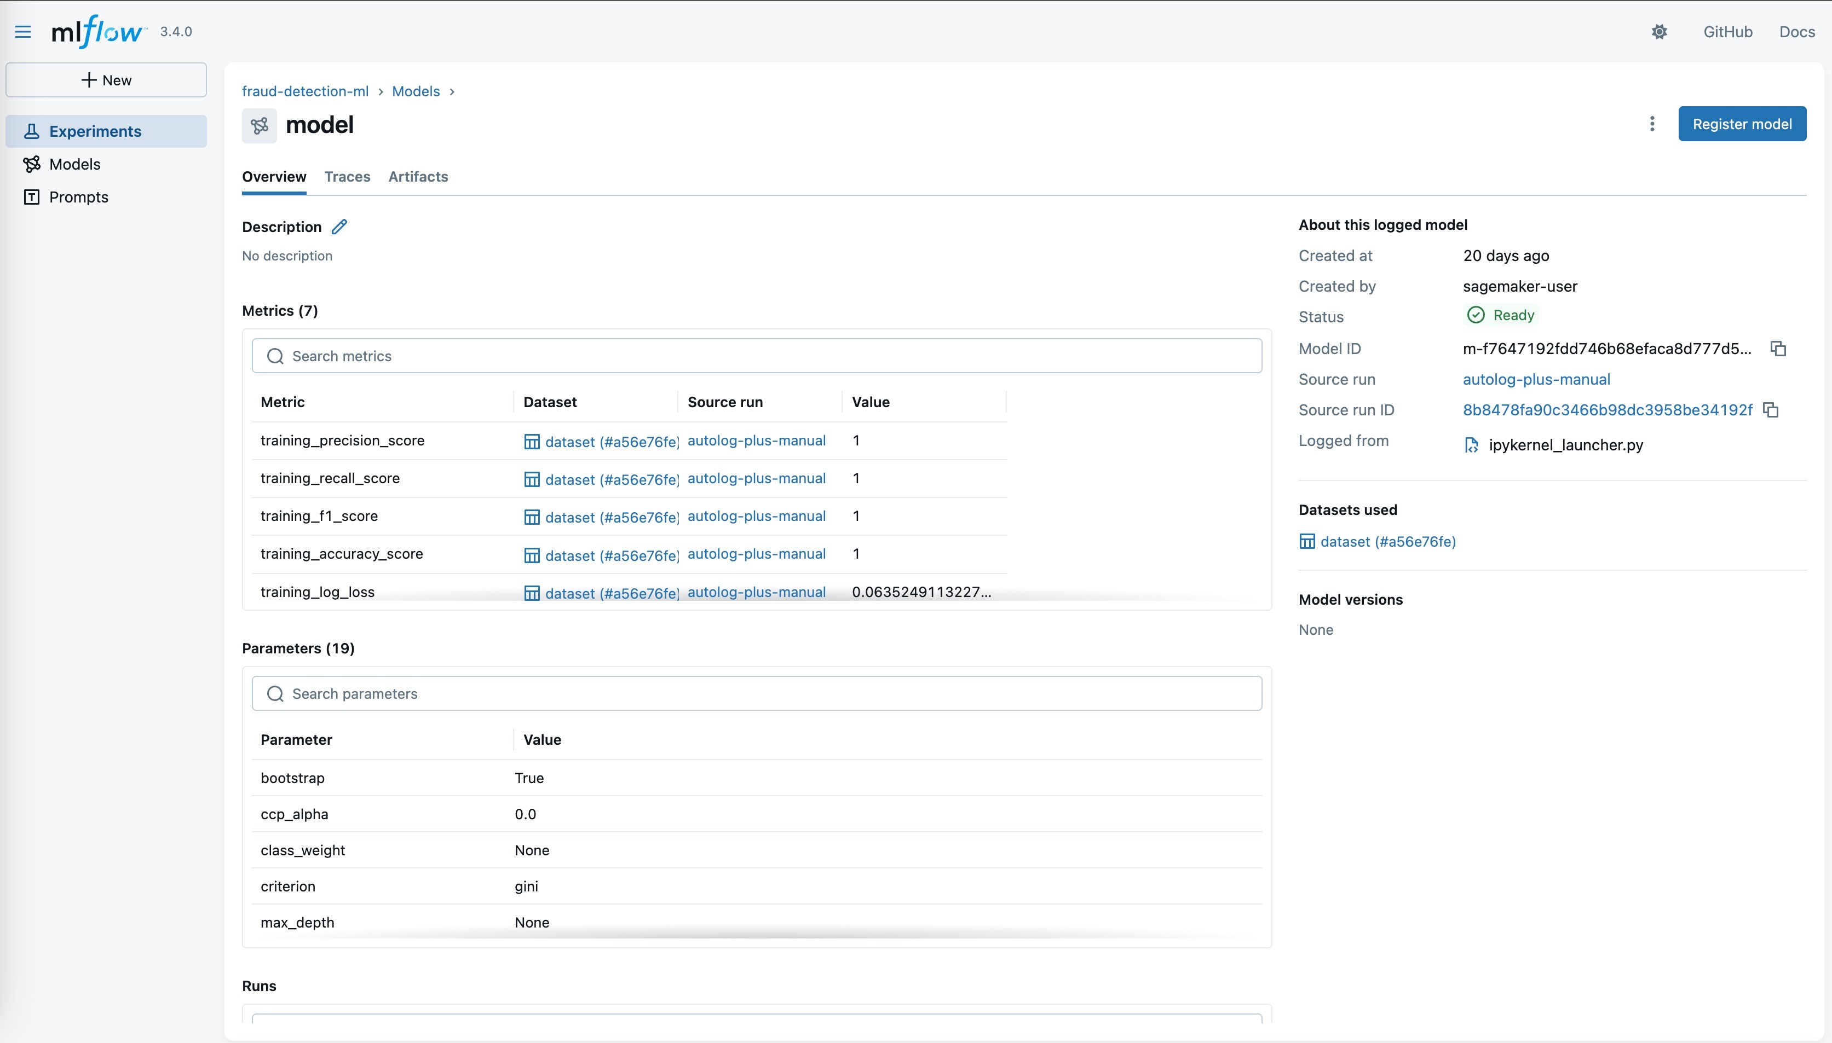Click the Register model button
This screenshot has width=1832, height=1043.
(x=1742, y=124)
